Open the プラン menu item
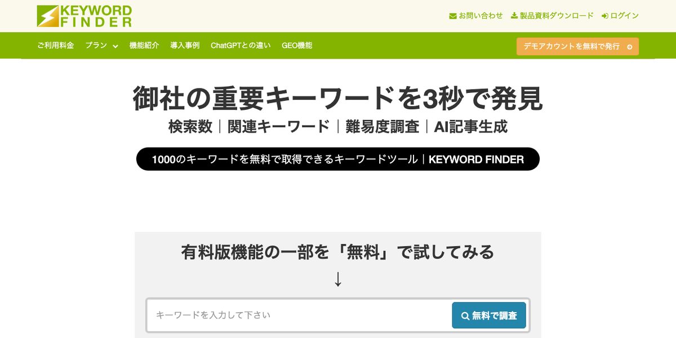This screenshot has width=676, height=338. (x=96, y=46)
